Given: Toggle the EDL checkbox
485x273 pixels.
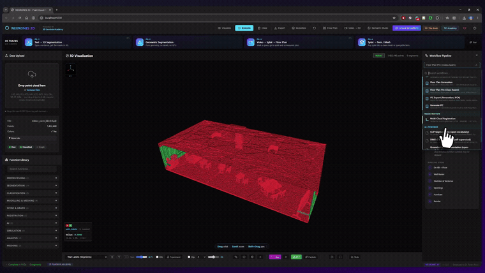Looking at the screenshot, I should (x=157, y=257).
